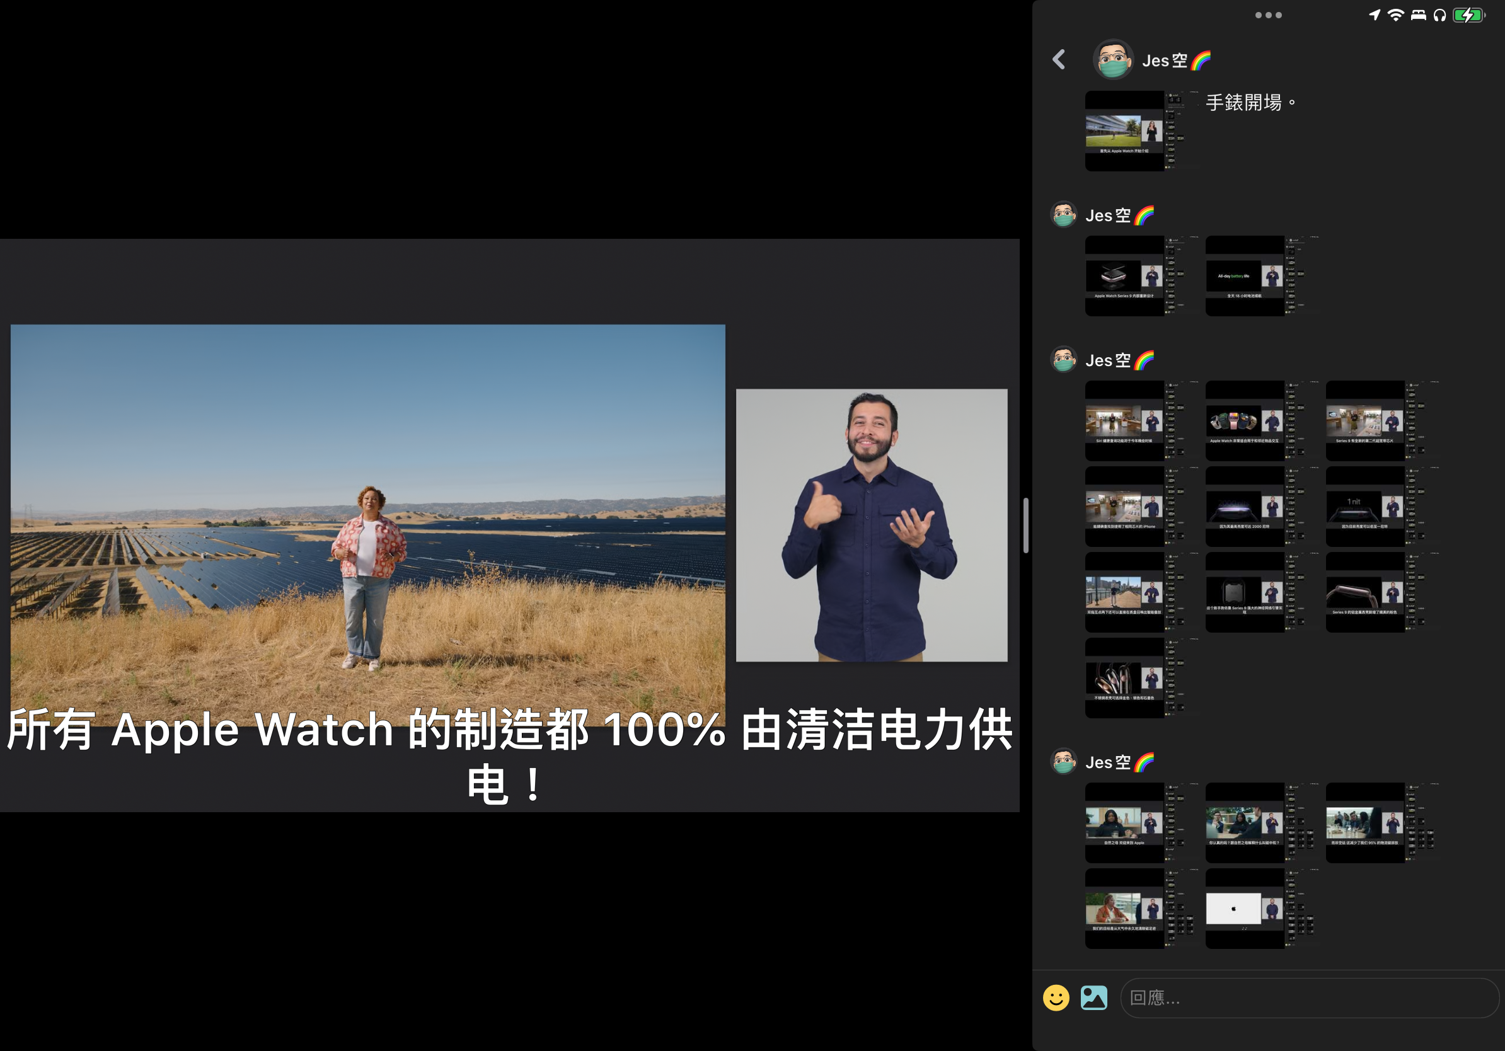Open the pink aluminum watch band thumbnail

[1383, 592]
